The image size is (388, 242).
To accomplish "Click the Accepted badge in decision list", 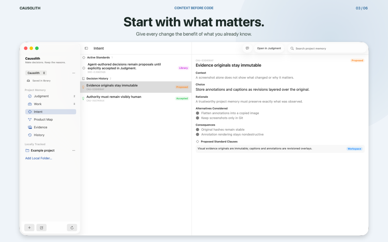I will tap(182, 98).
